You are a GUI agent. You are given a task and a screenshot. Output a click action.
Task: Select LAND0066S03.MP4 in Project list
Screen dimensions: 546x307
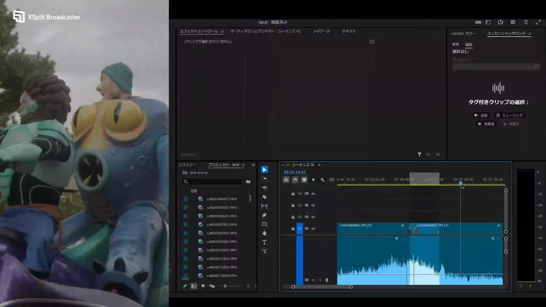222,216
